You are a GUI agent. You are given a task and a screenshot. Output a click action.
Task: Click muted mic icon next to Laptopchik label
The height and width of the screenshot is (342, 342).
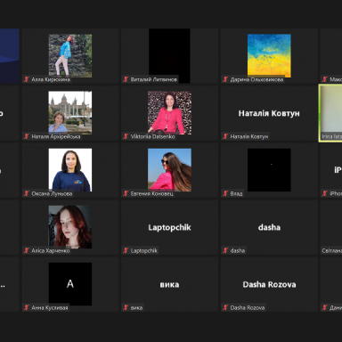point(126,250)
